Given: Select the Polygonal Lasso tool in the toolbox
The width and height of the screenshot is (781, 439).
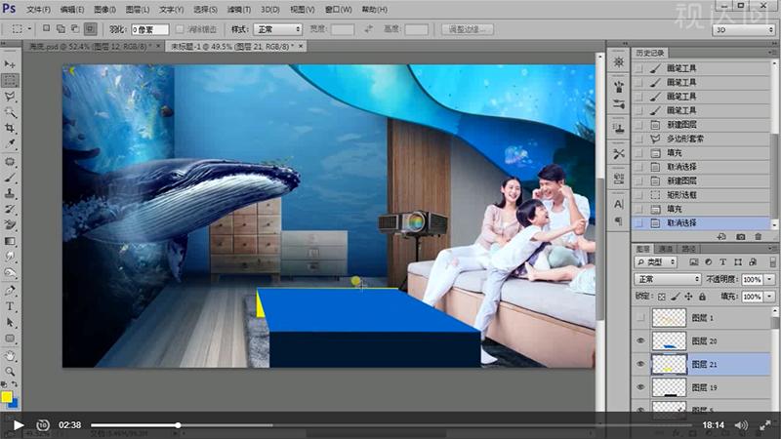Looking at the screenshot, I should tap(10, 97).
